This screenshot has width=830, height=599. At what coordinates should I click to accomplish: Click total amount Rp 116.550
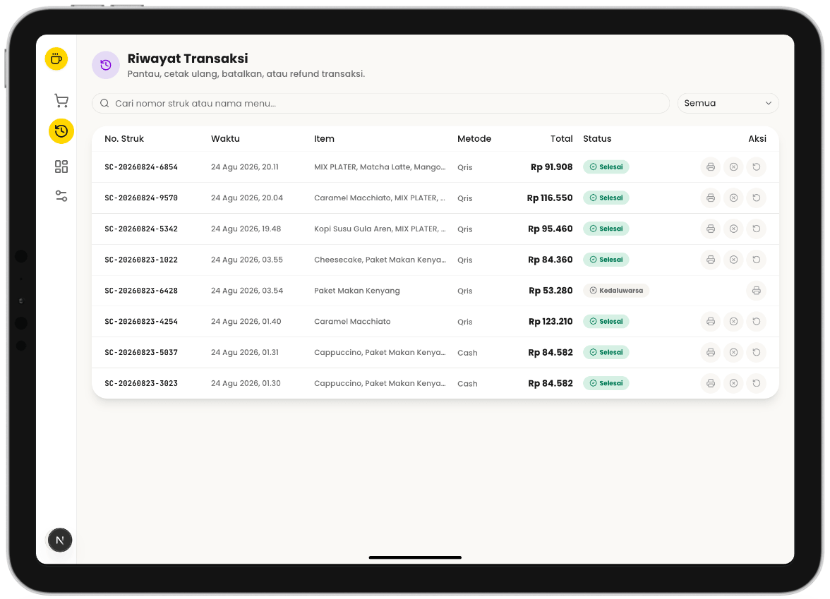tap(549, 198)
